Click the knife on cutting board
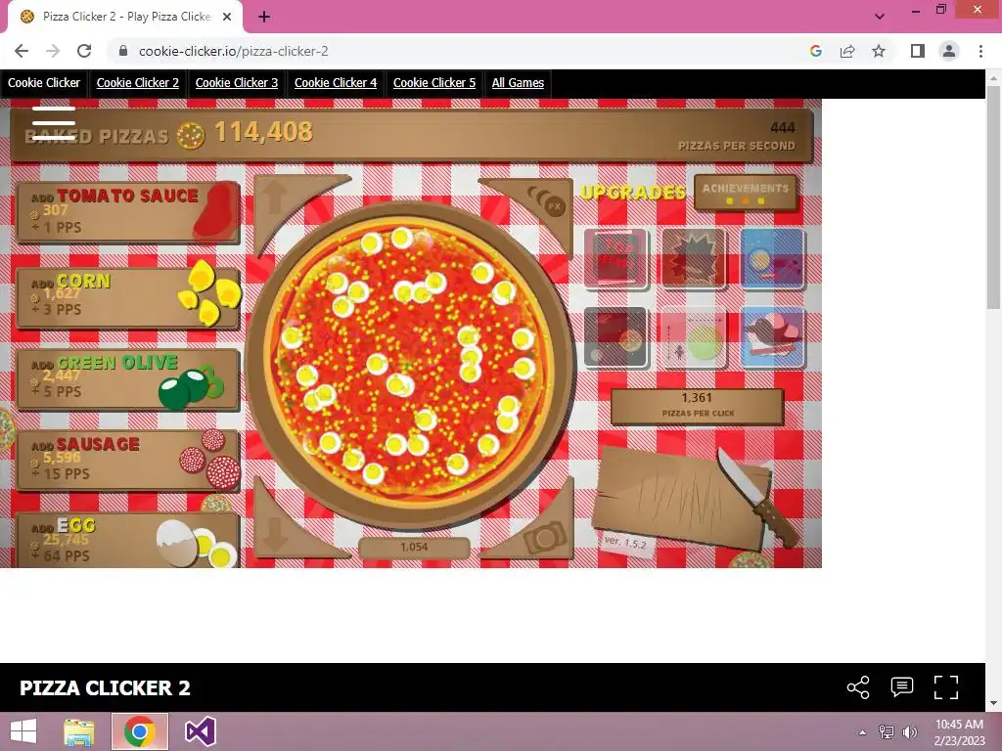 point(756,497)
